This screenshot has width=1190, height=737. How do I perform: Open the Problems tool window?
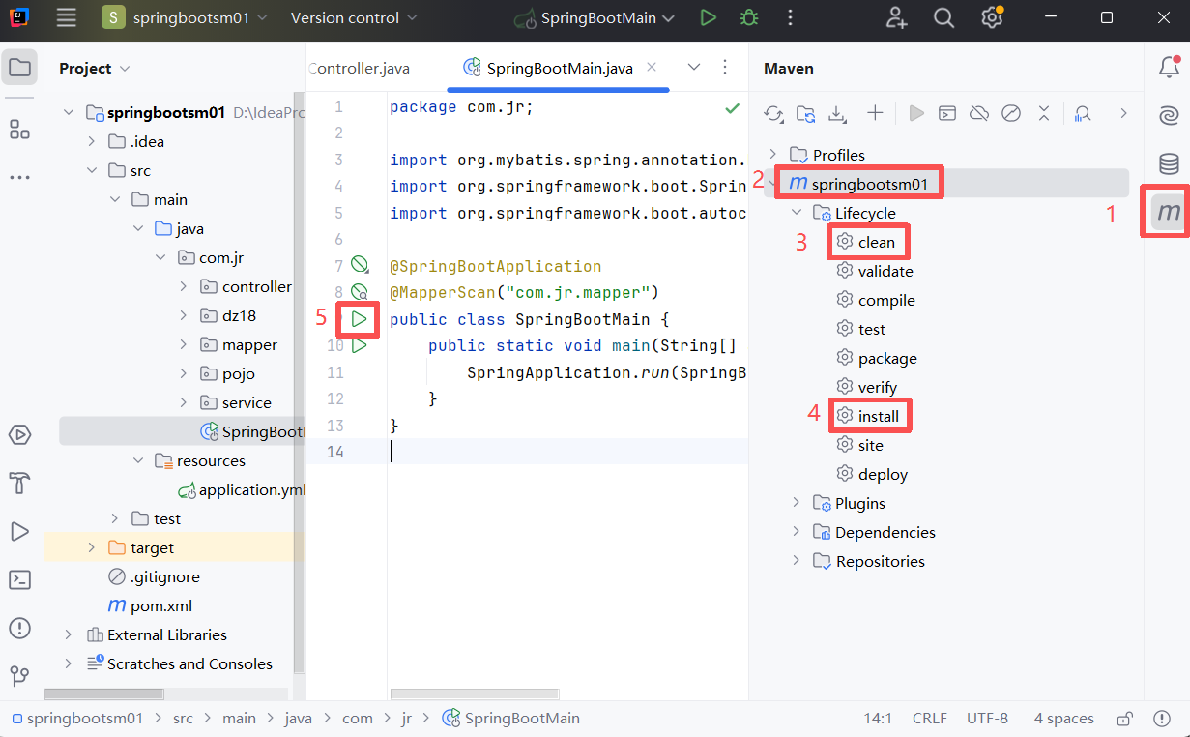19,628
